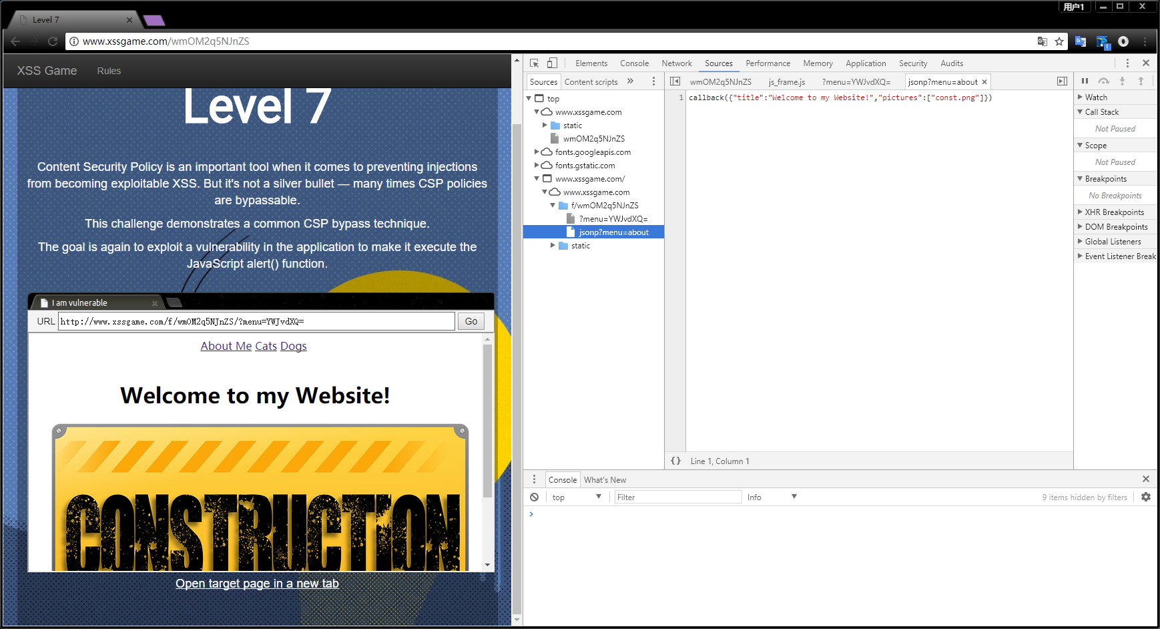Open the Cats link
1160x629 pixels.
(266, 346)
